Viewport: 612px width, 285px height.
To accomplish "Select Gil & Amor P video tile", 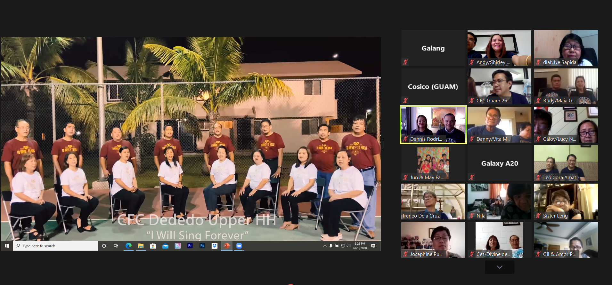I will [566, 240].
